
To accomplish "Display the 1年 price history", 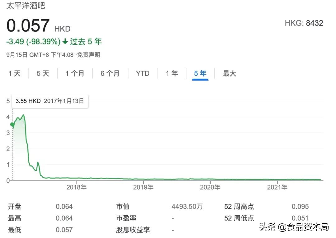I will tap(171, 73).
